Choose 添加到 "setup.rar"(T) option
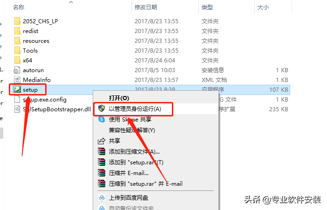 pos(136,162)
